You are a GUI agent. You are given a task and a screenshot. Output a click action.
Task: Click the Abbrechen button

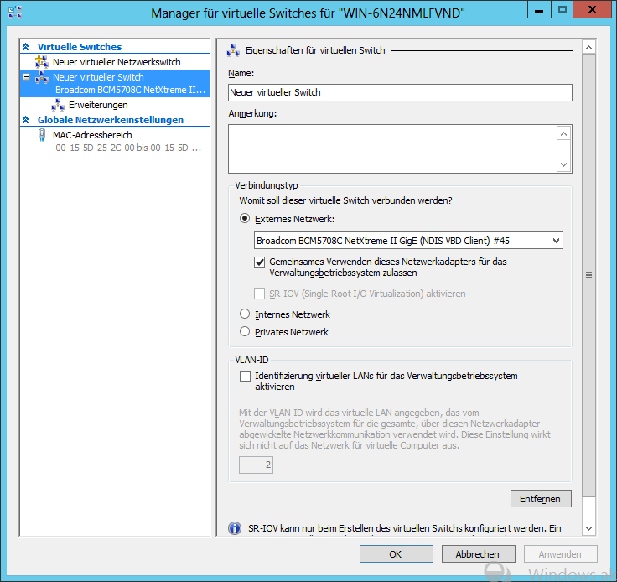pyautogui.click(x=477, y=554)
